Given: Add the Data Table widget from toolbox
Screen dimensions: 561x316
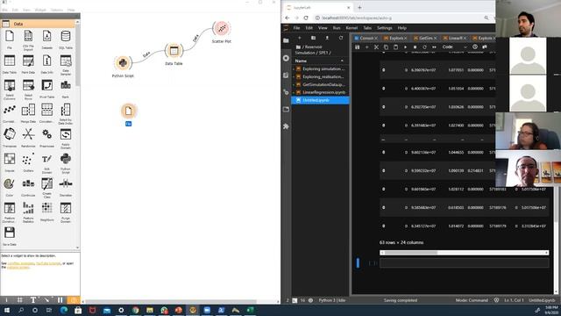Looking at the screenshot, I should pos(10,64).
